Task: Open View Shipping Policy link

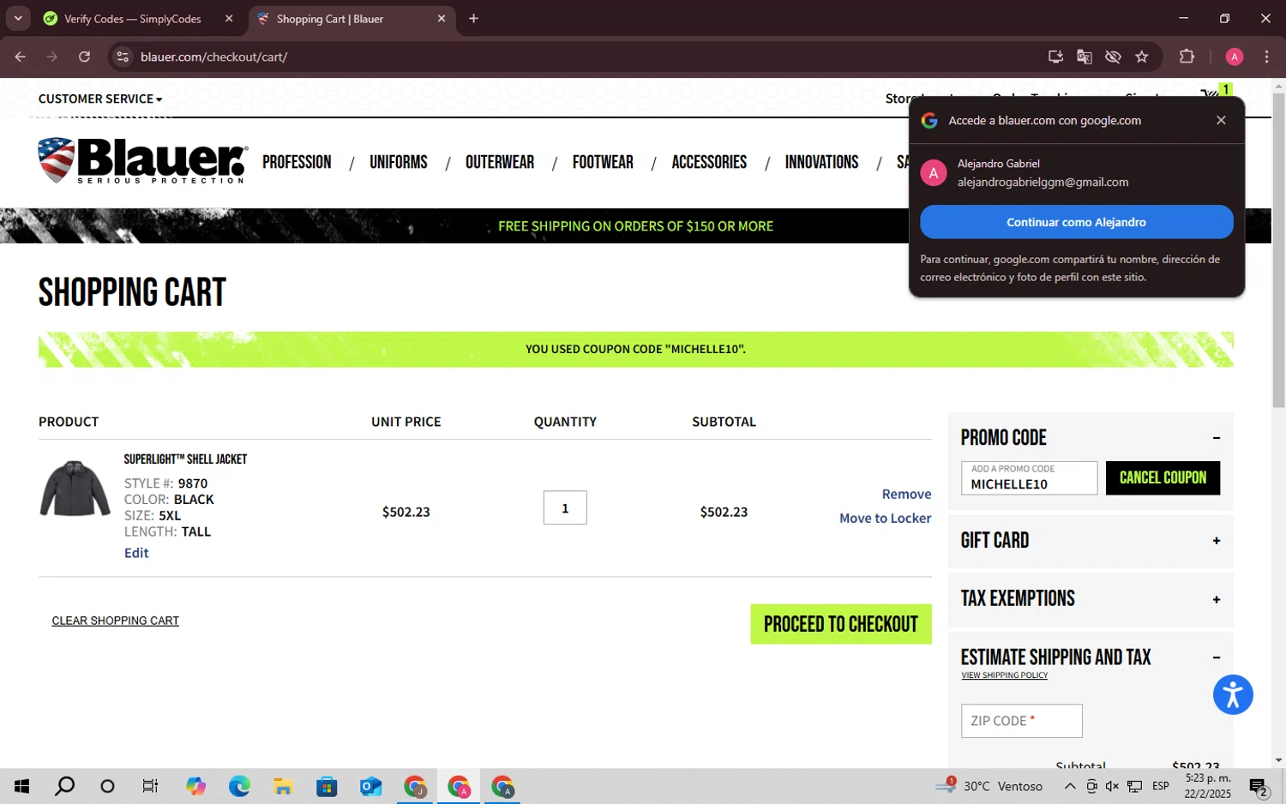Action: 1005,675
